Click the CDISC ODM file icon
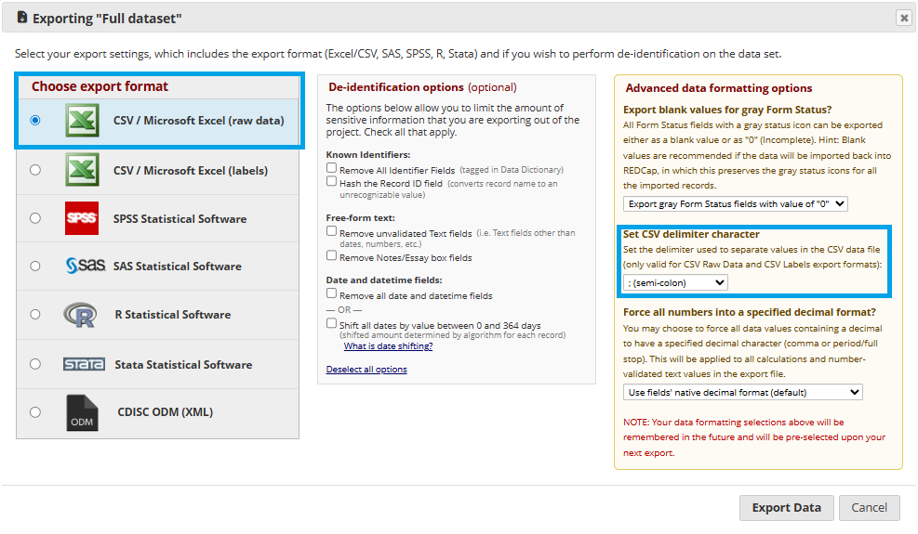Image resolution: width=918 pixels, height=534 pixels. point(82,412)
